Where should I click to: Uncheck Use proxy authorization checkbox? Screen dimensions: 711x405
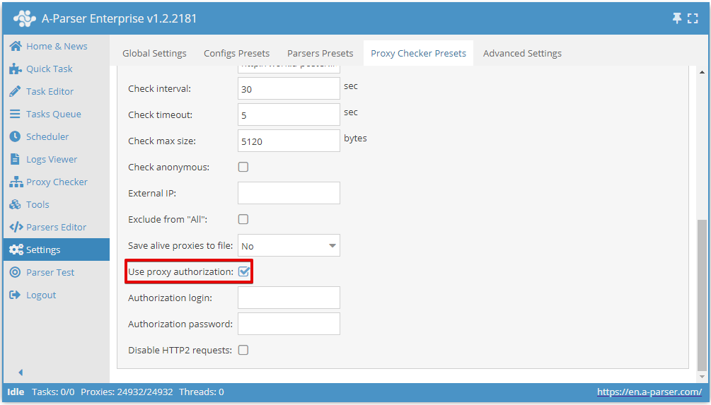coord(244,271)
